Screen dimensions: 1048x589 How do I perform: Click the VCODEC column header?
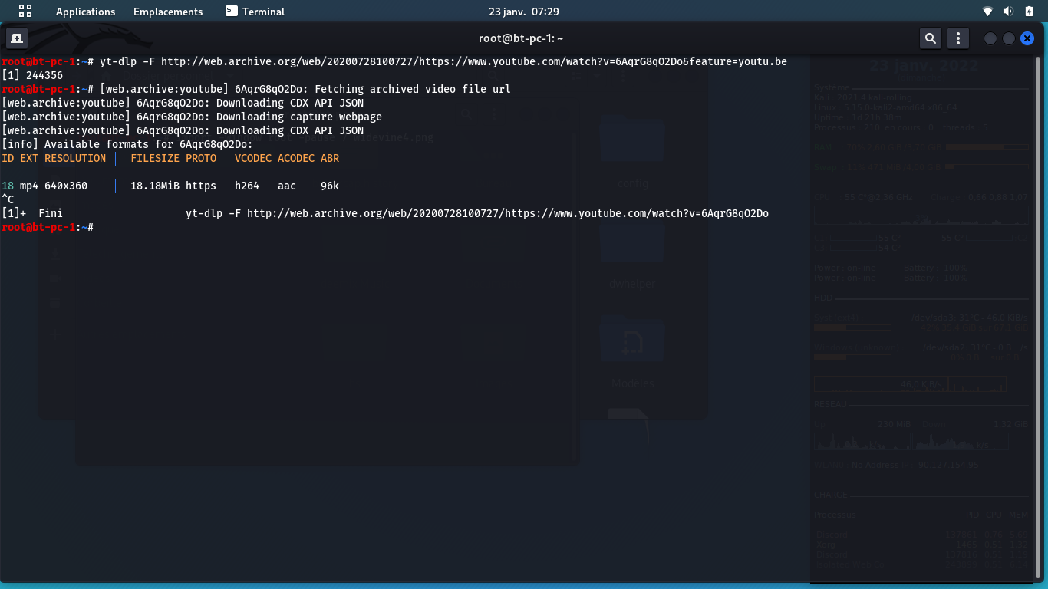click(253, 158)
